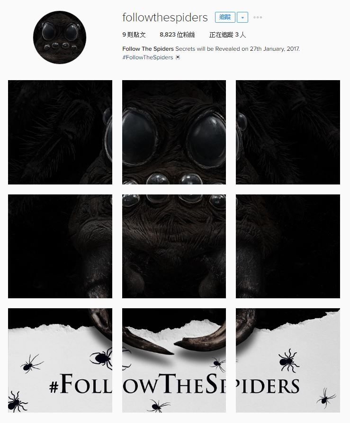
Task: Click the 9 則貼文 posts count
Action: click(134, 35)
